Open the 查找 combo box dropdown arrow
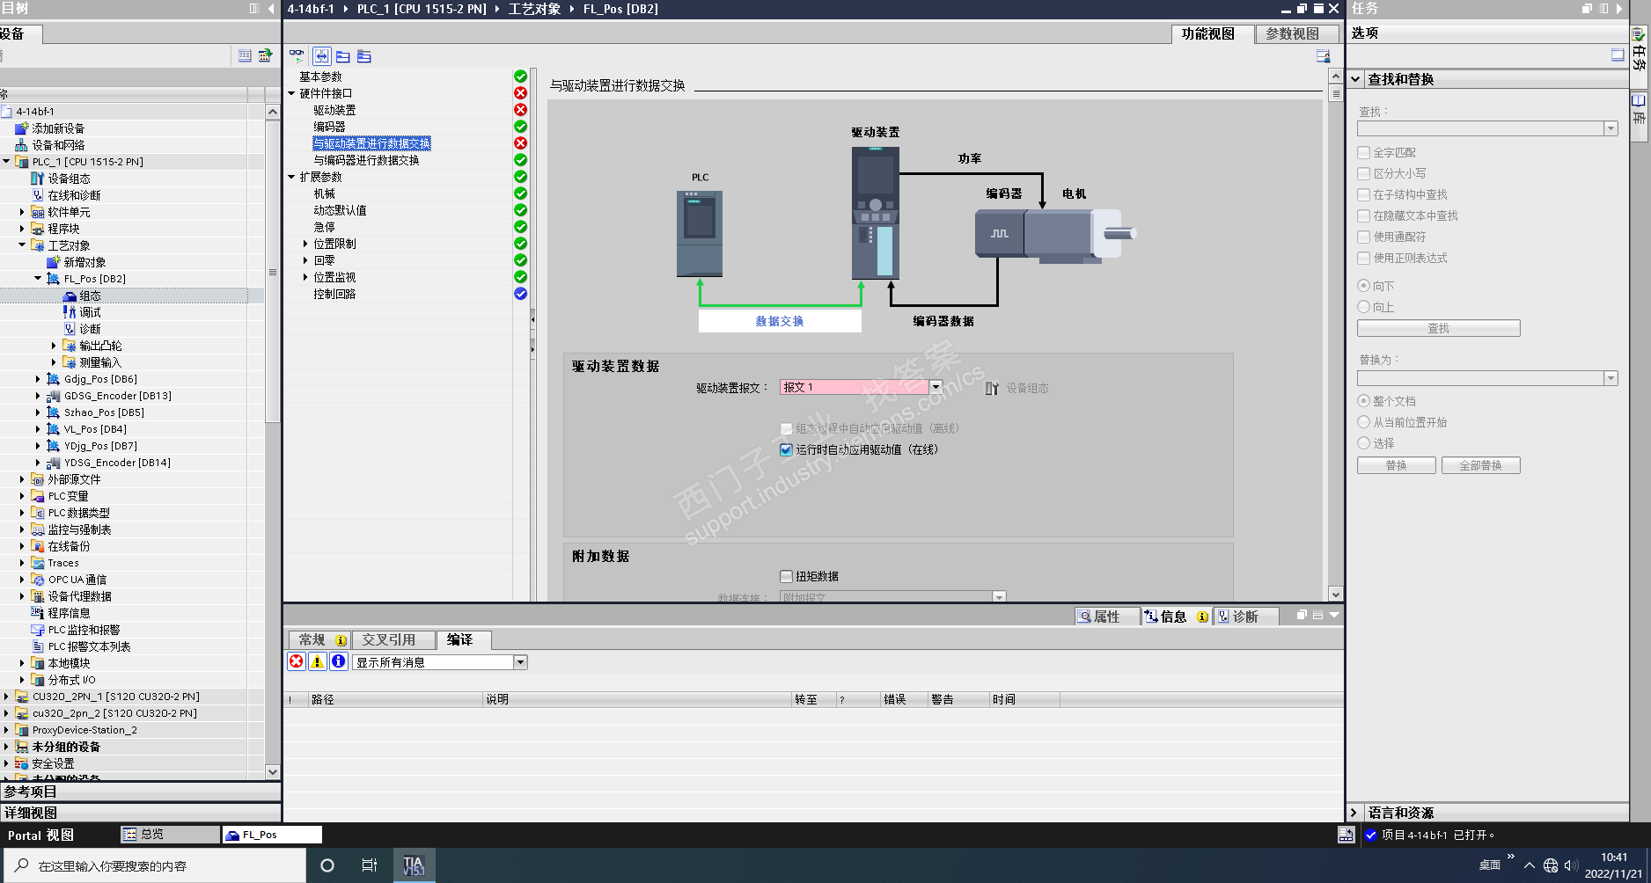 pyautogui.click(x=1611, y=129)
